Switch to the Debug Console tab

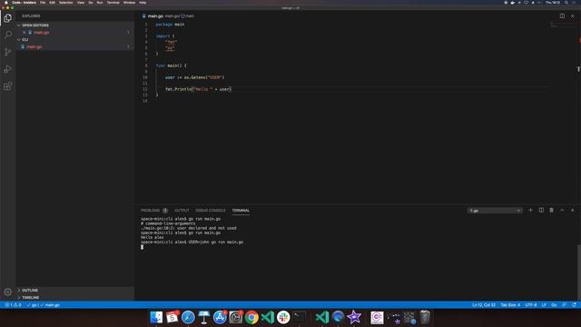[x=210, y=210]
